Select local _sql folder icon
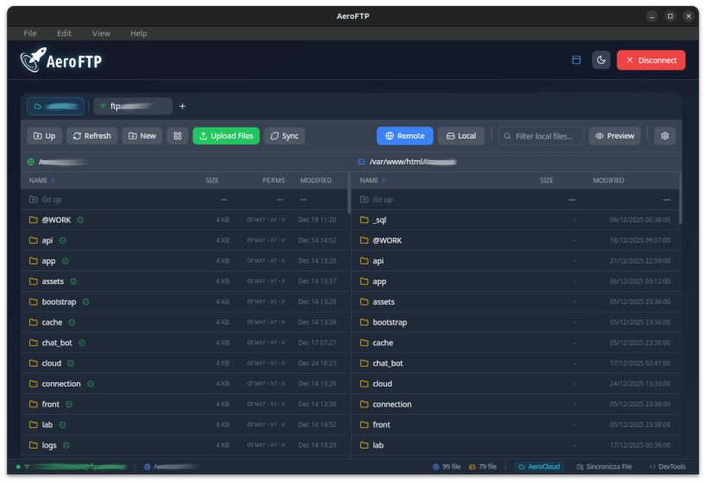 tap(365, 220)
